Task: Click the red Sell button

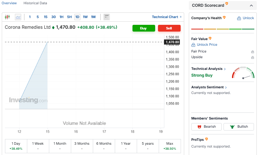Action: [x=169, y=28]
